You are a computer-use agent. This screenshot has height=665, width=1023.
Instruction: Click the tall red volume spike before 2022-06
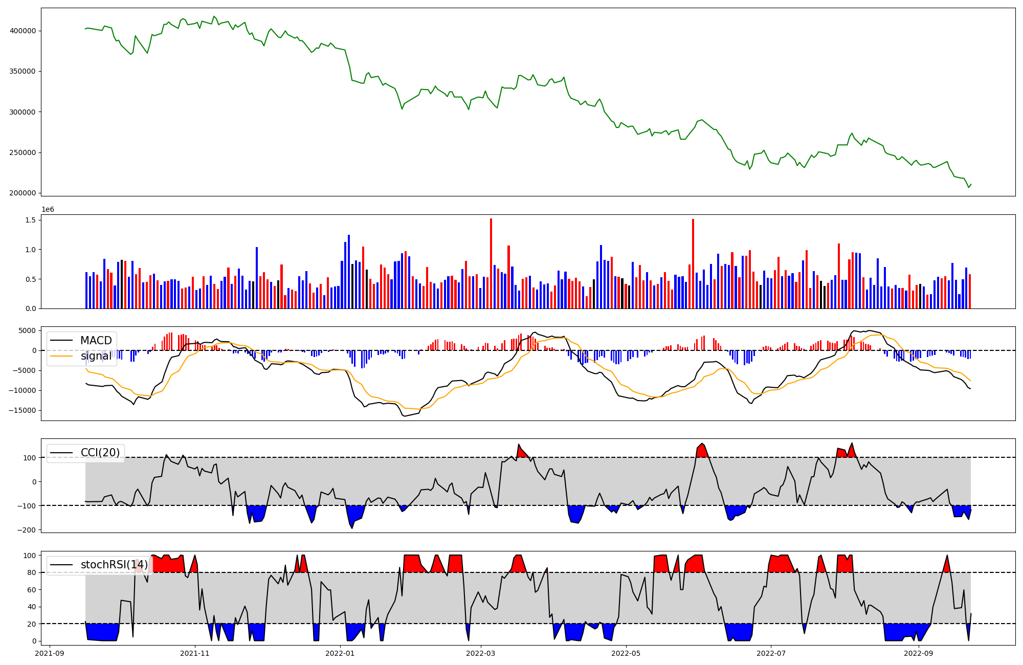tap(693, 263)
